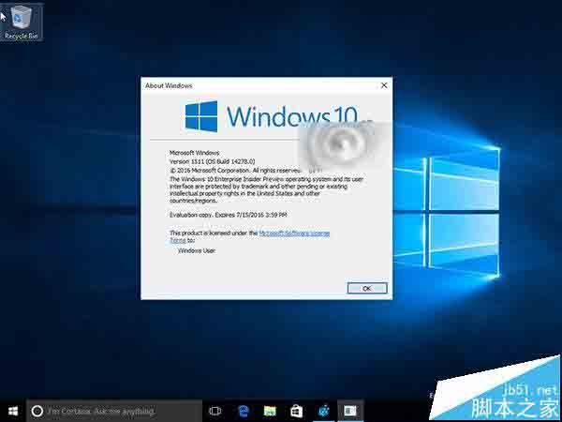The image size is (562, 422).
Task: Click the 'Evaluation copy. Expires' line
Action: [x=228, y=215]
